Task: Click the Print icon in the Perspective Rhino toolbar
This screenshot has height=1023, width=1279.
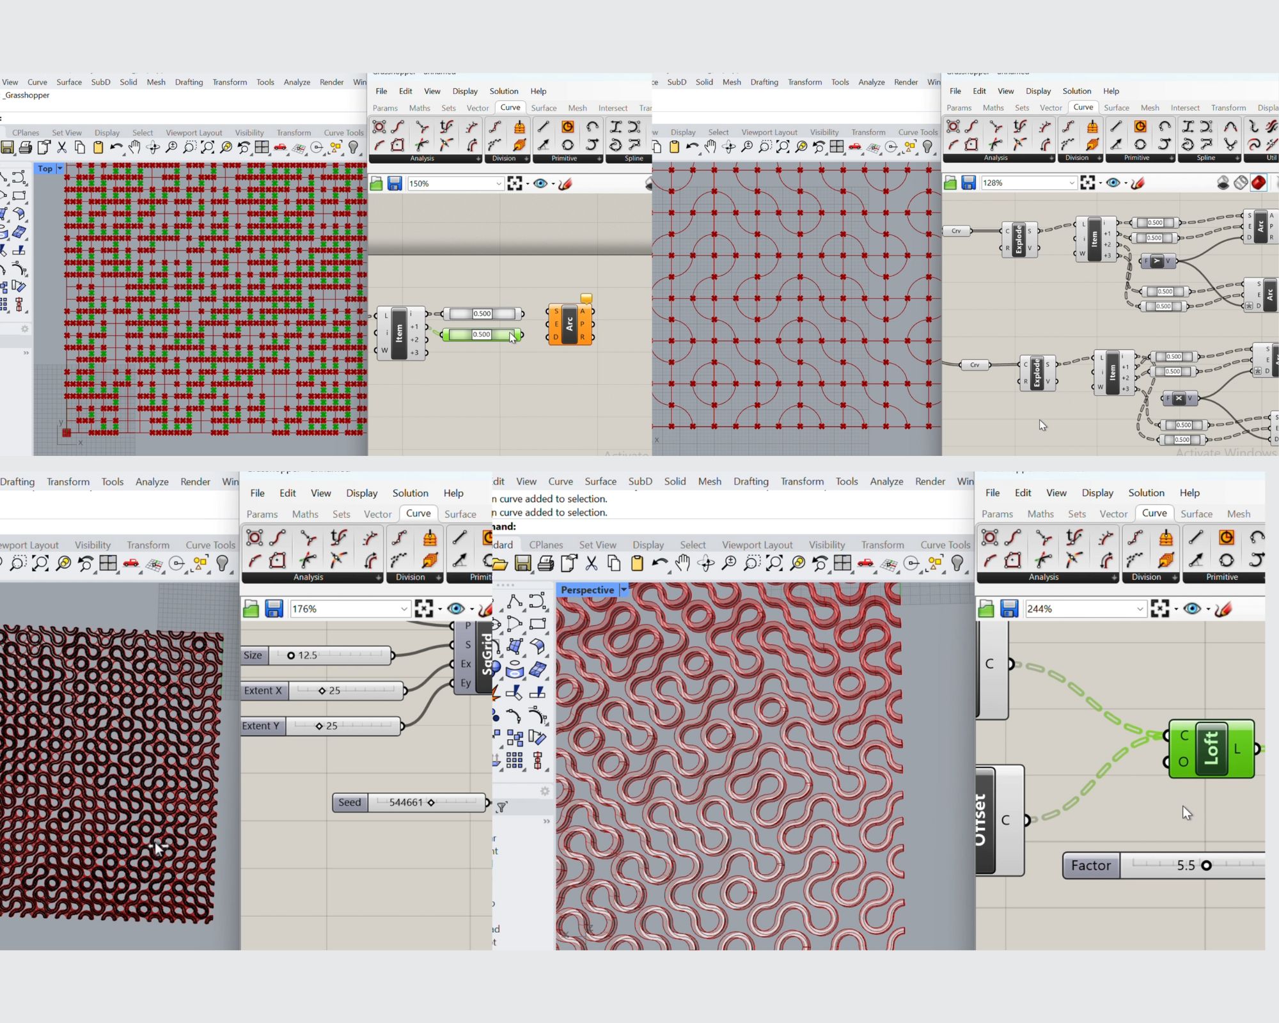Action: coord(545,563)
